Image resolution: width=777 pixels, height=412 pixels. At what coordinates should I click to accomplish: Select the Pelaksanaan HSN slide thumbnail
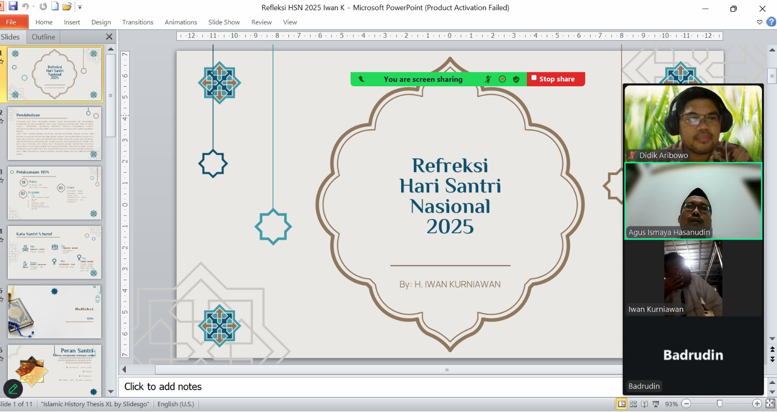(54, 193)
